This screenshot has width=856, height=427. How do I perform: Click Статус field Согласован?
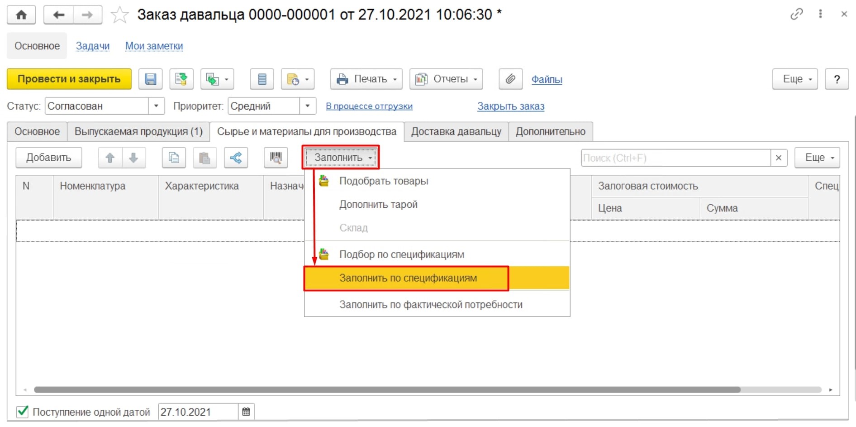pyautogui.click(x=97, y=106)
